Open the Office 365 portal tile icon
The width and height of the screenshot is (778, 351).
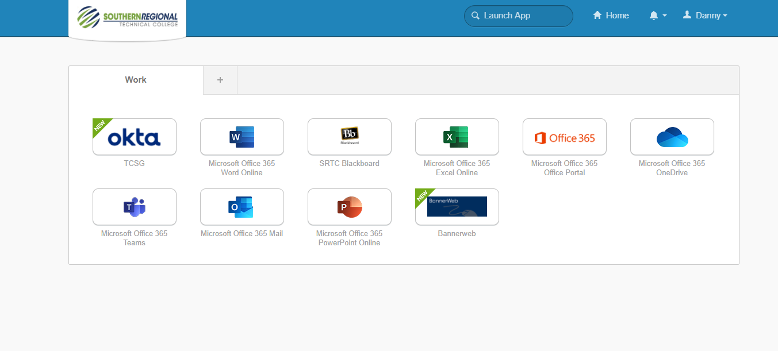(565, 137)
